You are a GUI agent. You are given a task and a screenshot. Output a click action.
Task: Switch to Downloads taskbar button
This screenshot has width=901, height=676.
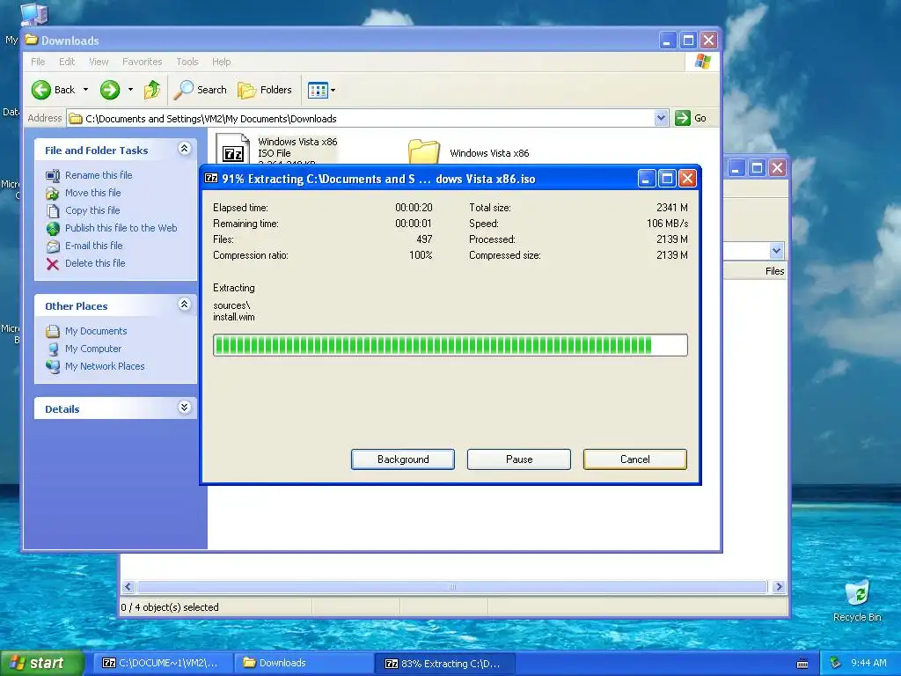point(303,663)
